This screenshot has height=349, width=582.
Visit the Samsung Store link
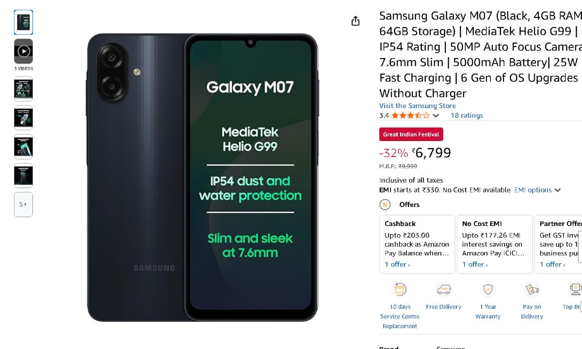(418, 106)
